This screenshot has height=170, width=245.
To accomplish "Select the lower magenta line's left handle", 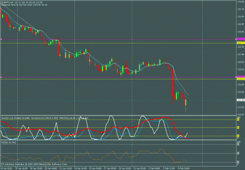I will 1,77.
